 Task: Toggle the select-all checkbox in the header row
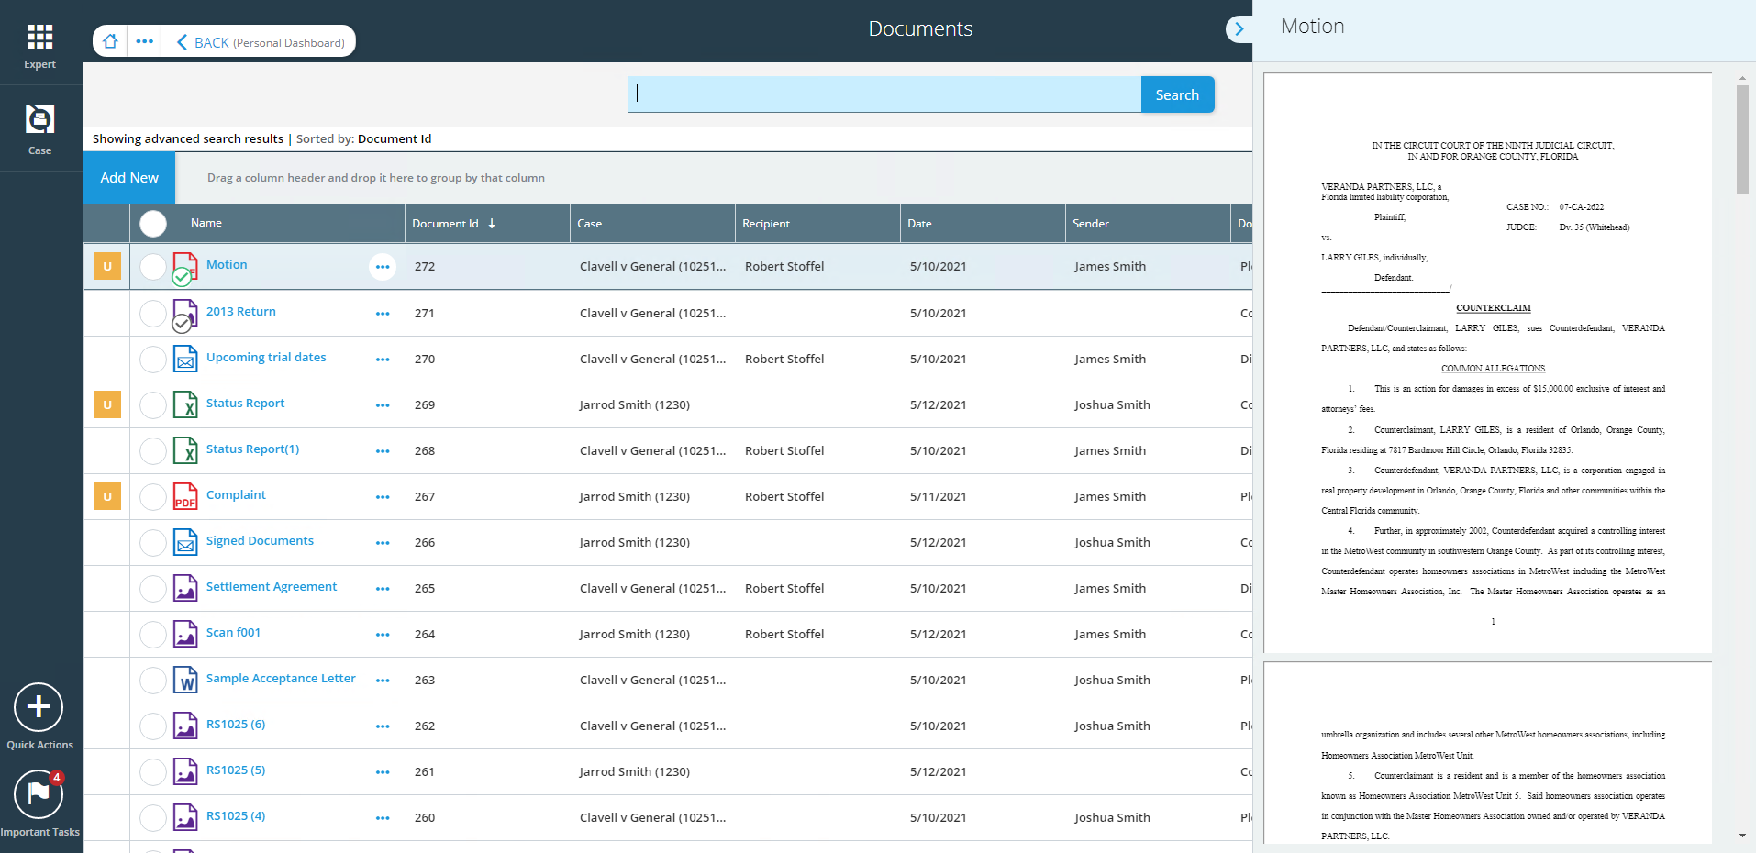click(x=152, y=223)
